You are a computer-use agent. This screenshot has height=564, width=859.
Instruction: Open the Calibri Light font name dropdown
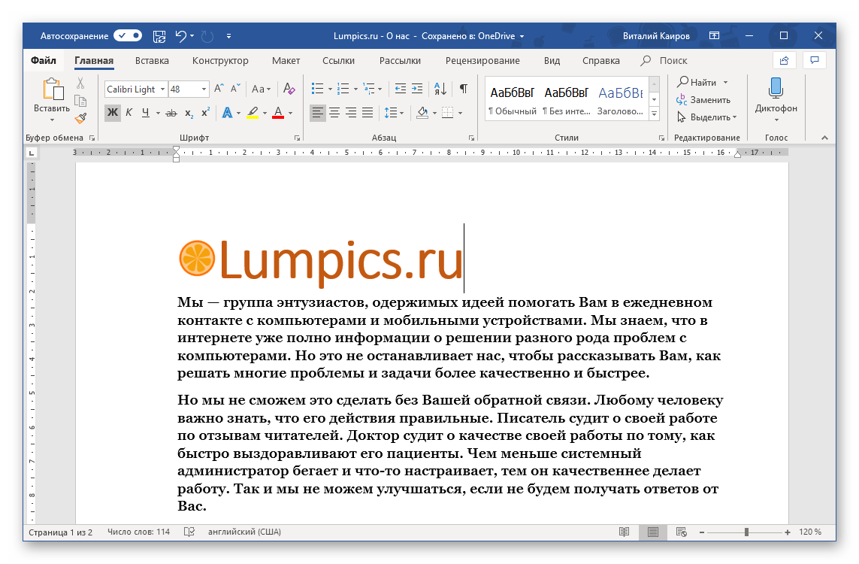(x=162, y=89)
